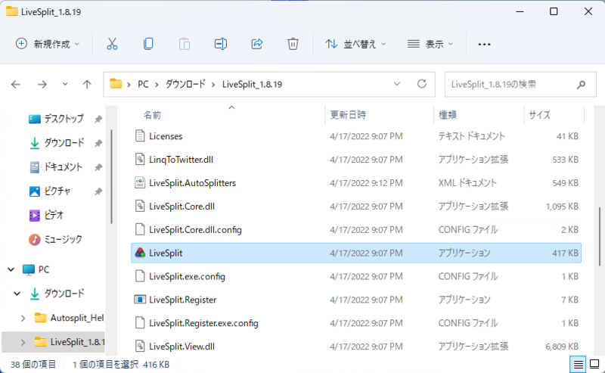The width and height of the screenshot is (605, 373).
Task: Click the folder icon in address bar
Action: pyautogui.click(x=116, y=83)
